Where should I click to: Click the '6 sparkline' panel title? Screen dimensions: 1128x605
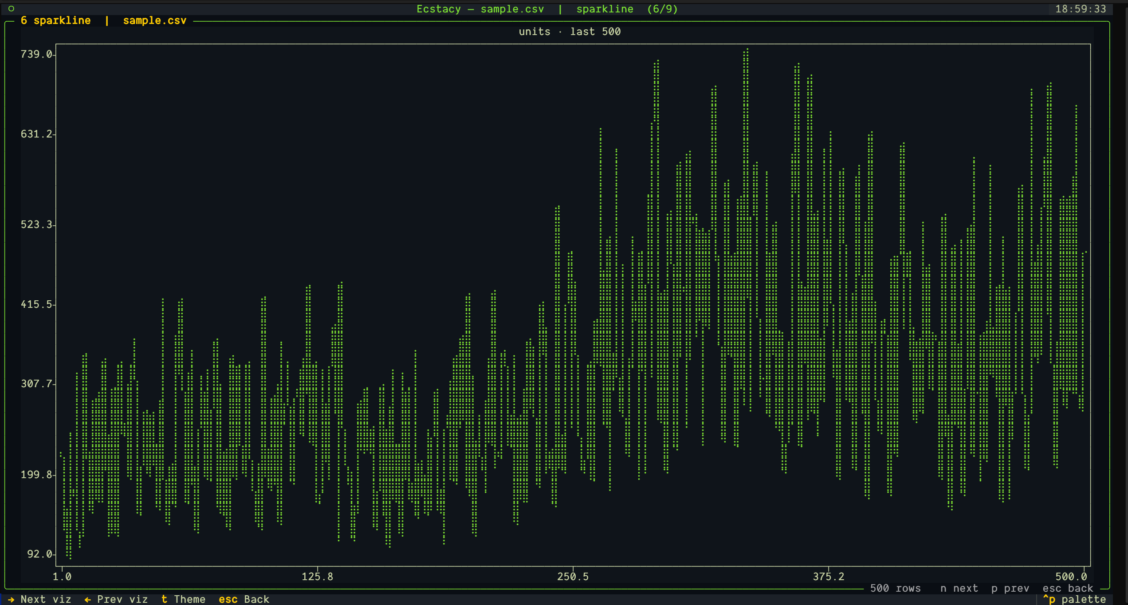(55, 20)
